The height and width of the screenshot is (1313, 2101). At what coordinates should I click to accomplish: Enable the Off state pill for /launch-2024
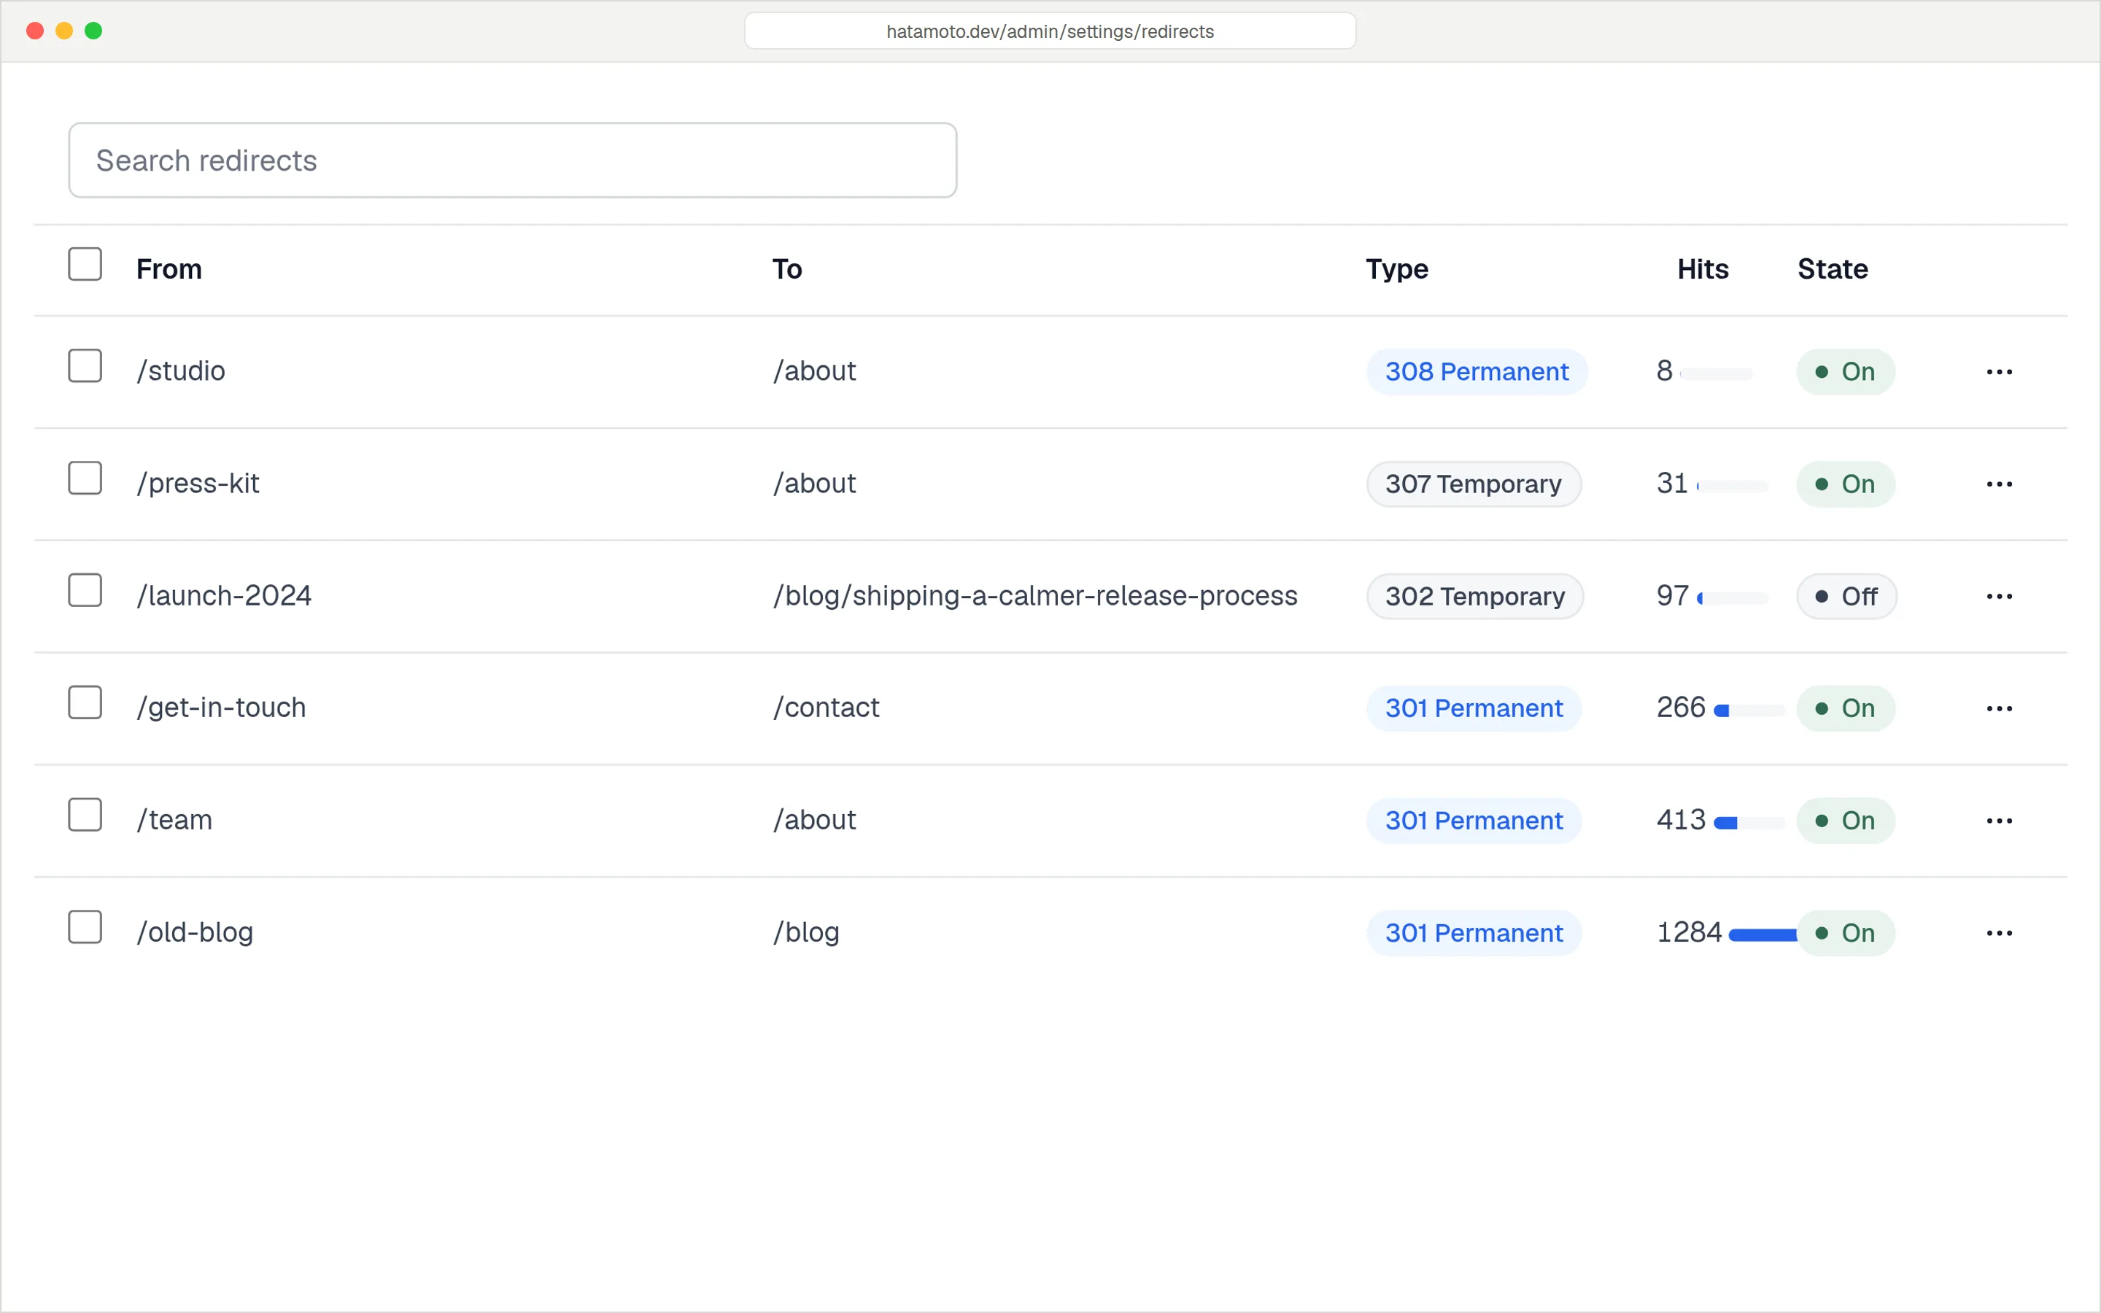click(x=1846, y=597)
